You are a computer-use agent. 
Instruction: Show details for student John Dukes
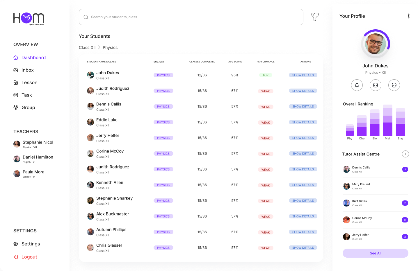click(x=303, y=75)
